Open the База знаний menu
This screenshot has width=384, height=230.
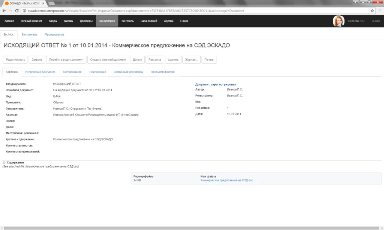pos(148,21)
